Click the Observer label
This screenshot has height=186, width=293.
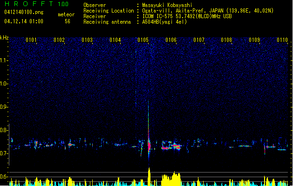click(95, 5)
